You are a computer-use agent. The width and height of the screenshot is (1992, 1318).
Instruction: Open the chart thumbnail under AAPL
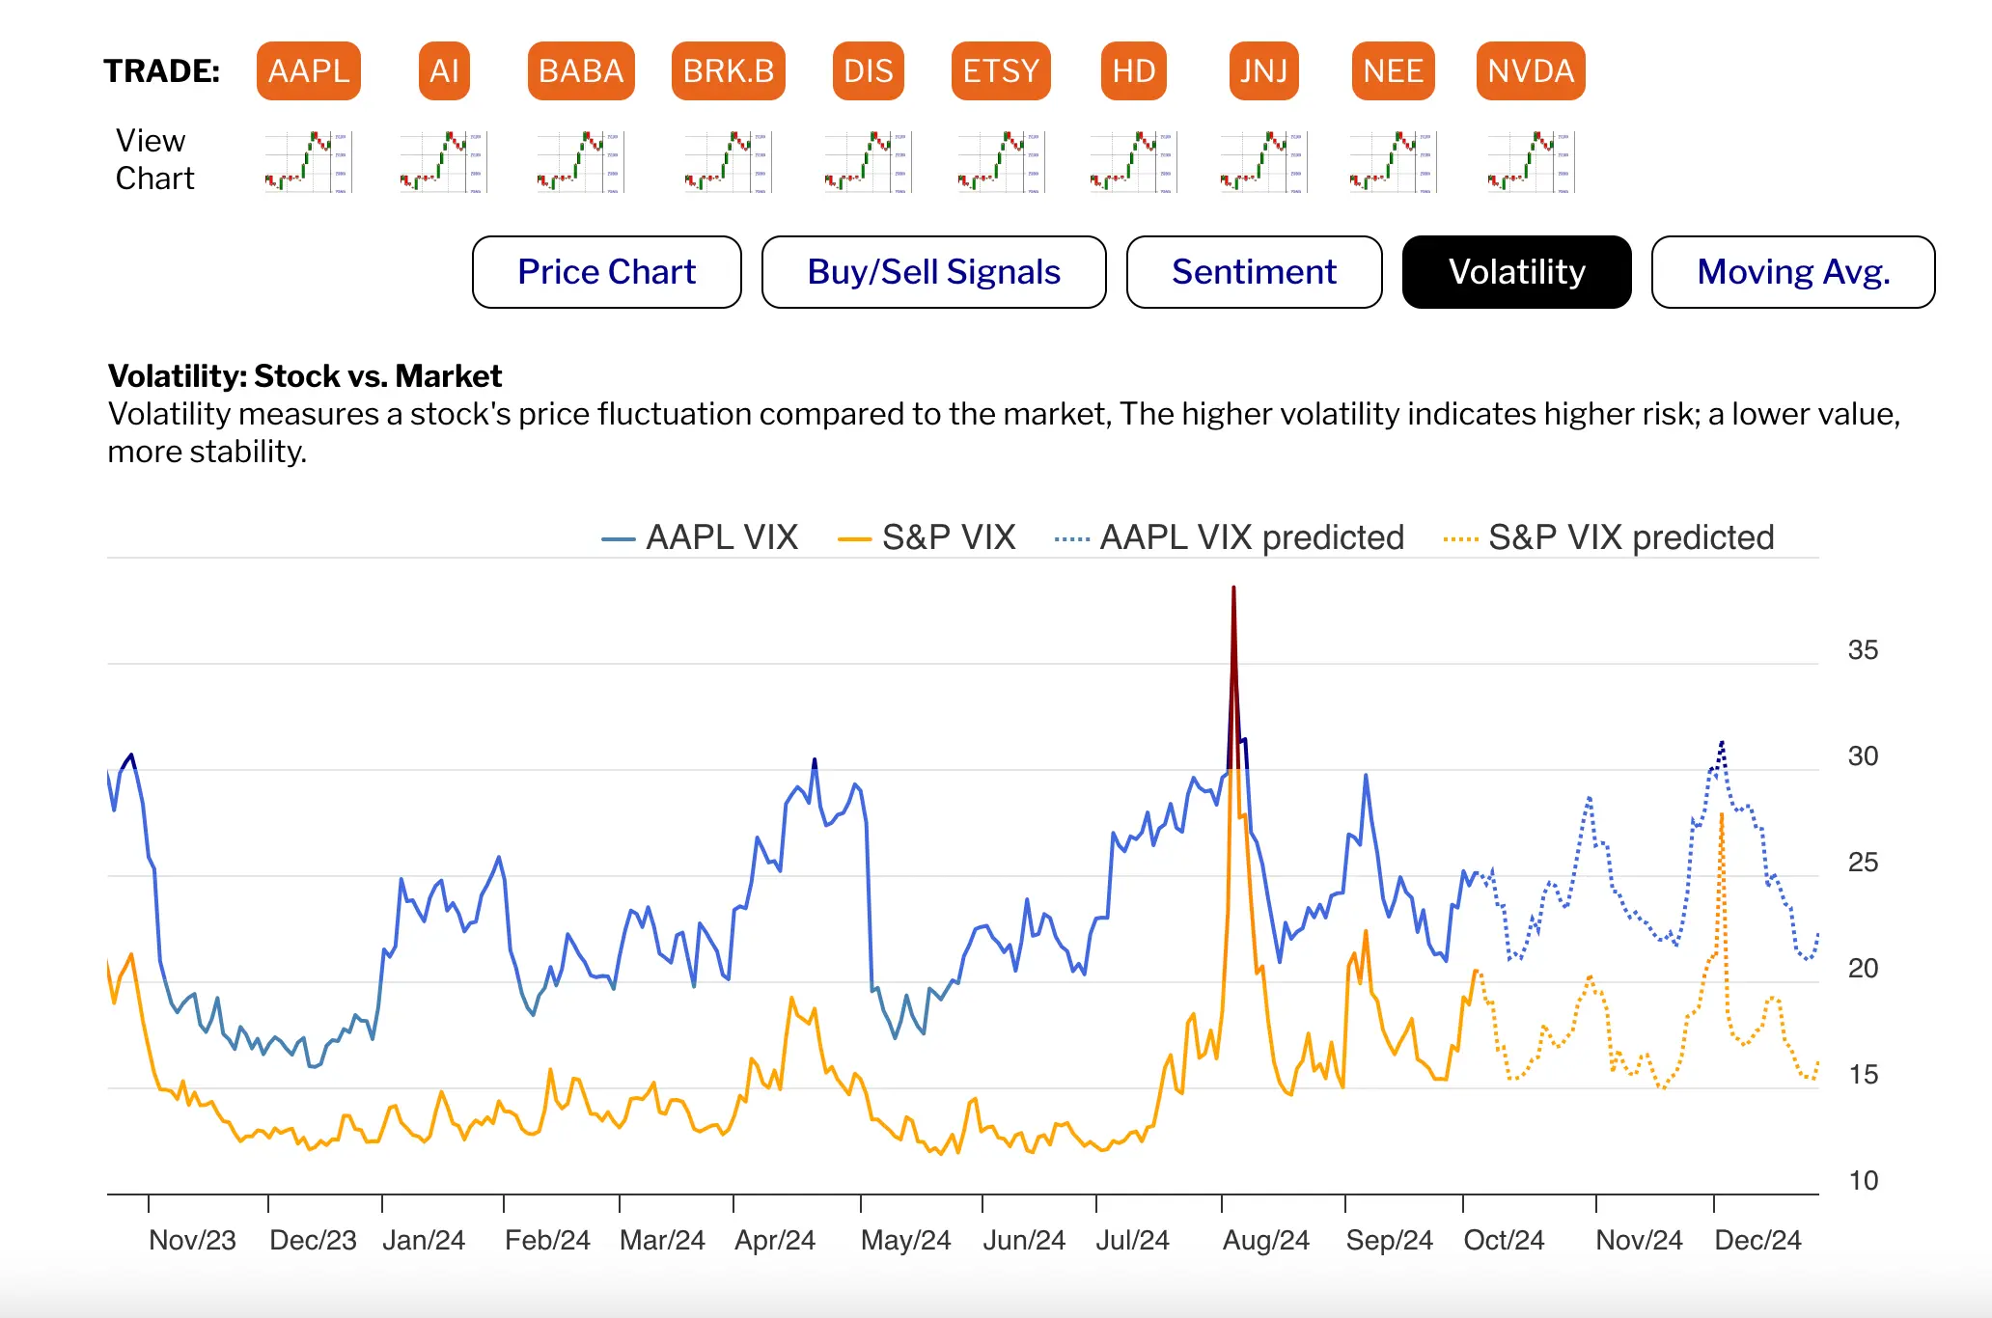click(309, 161)
